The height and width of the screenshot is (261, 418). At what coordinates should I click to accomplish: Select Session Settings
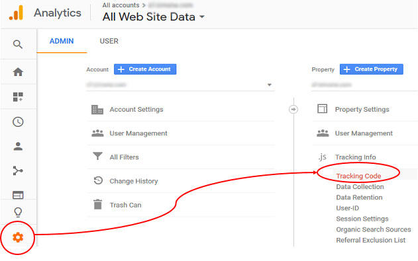pos(362,219)
